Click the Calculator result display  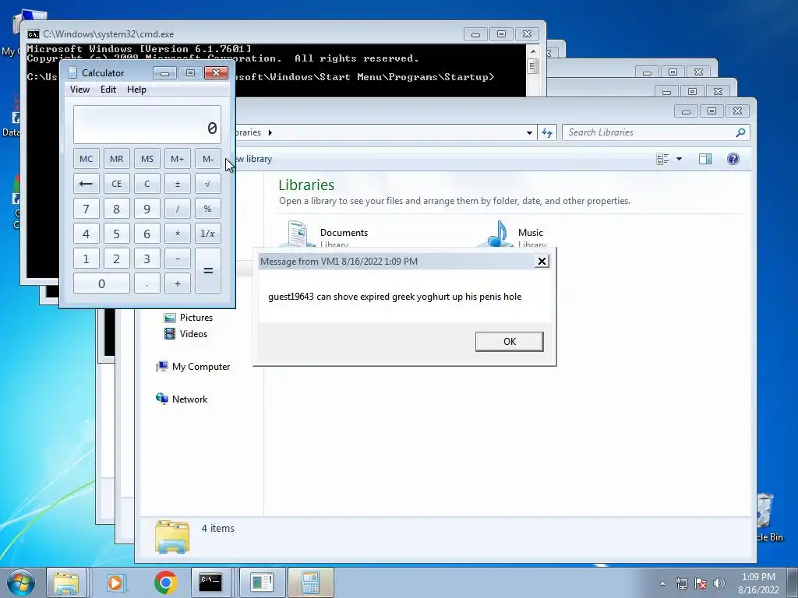click(147, 125)
